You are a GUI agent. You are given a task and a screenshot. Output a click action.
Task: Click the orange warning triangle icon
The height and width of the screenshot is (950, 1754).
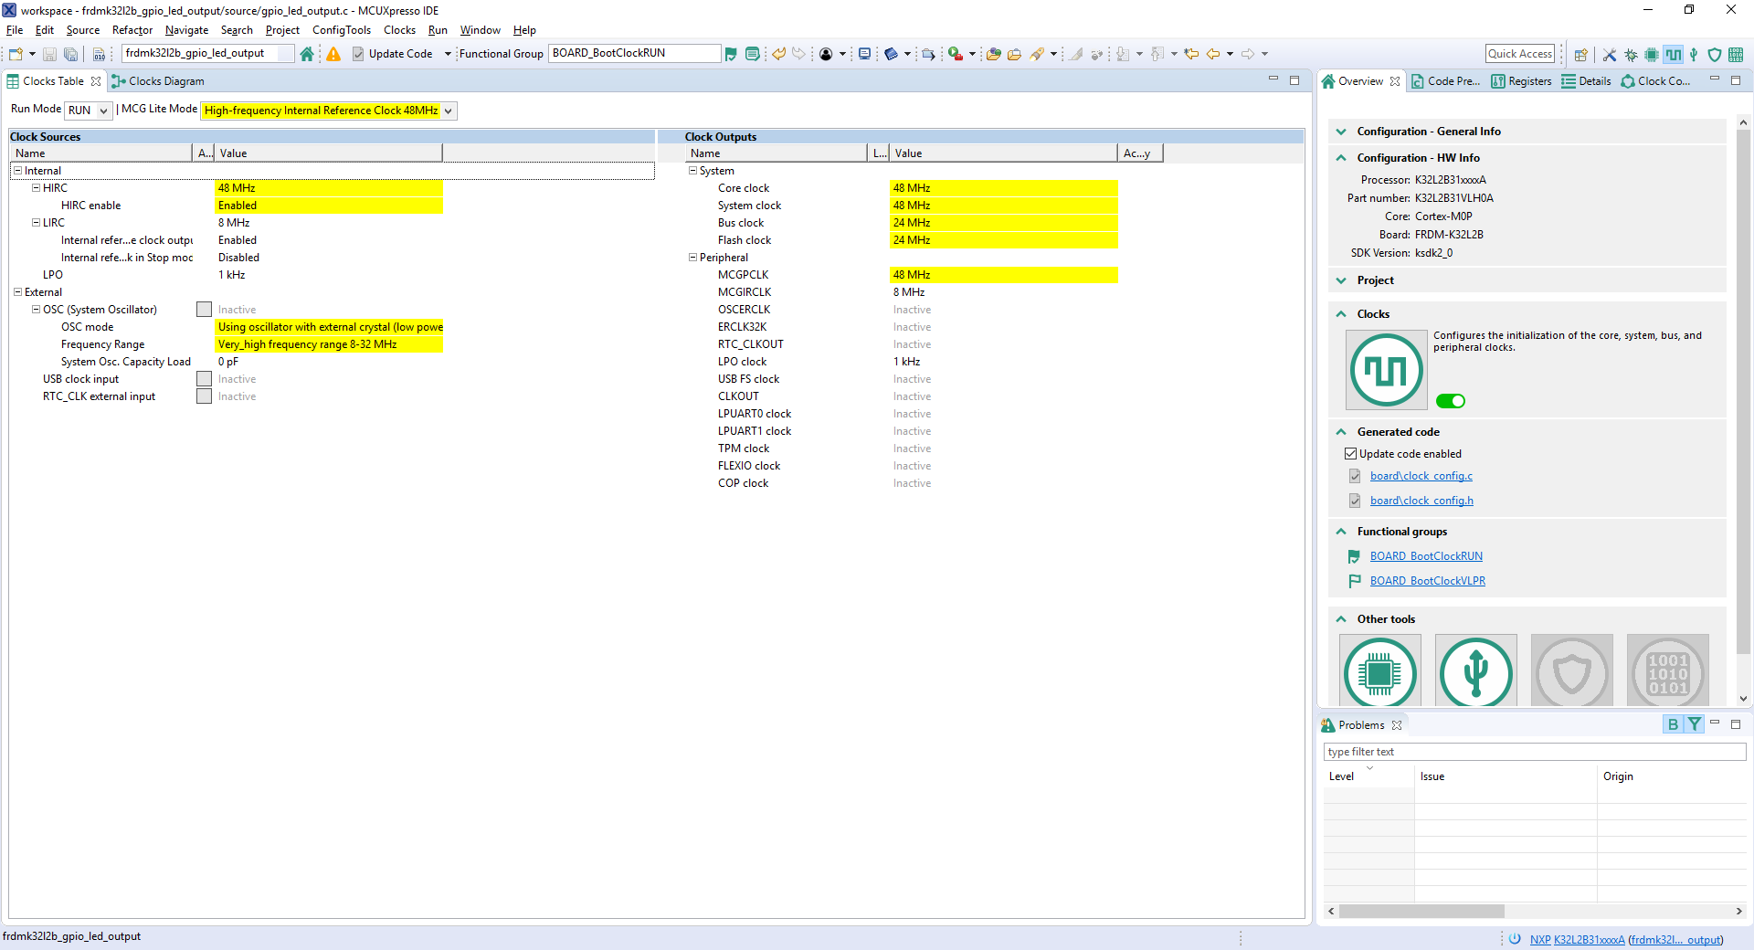pyautogui.click(x=333, y=54)
